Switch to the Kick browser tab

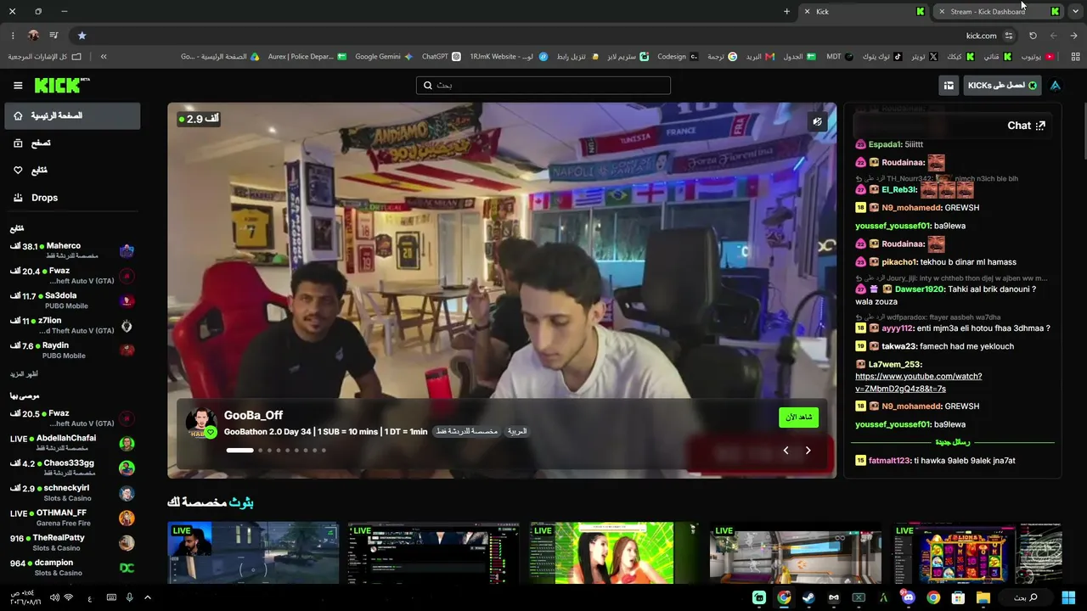pos(863,12)
